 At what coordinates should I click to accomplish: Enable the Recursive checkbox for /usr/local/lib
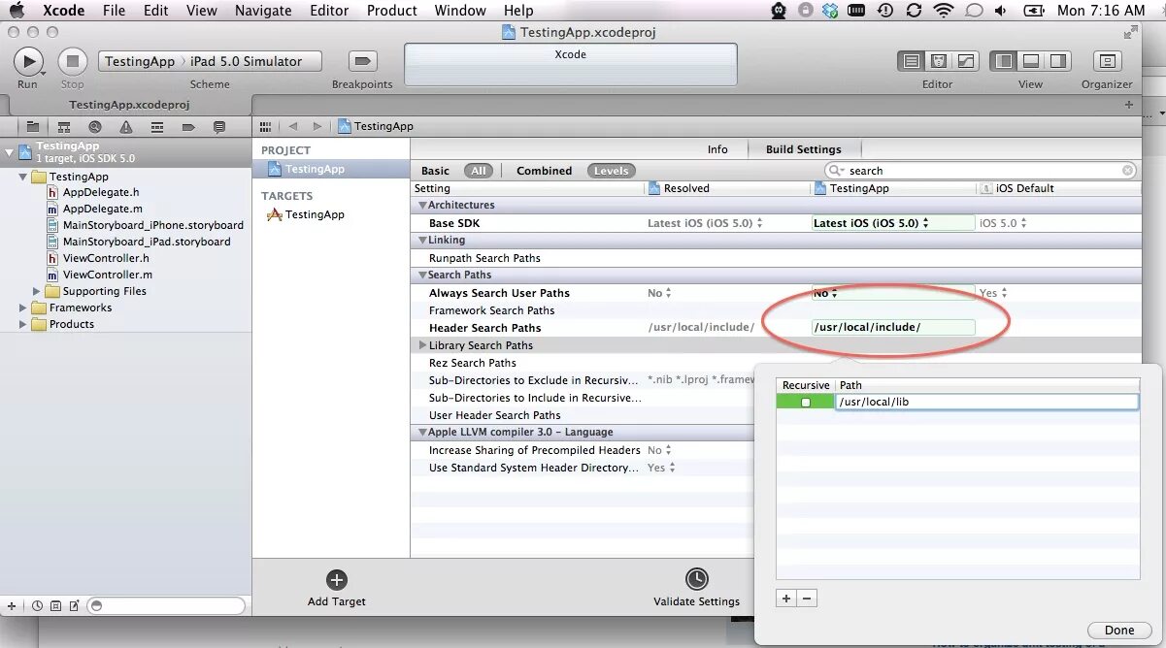pyautogui.click(x=805, y=402)
